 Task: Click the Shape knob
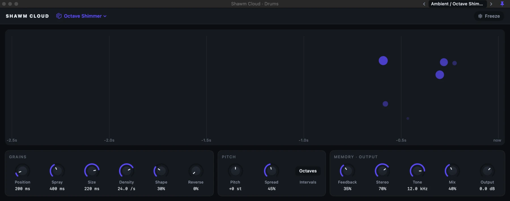[x=161, y=171]
